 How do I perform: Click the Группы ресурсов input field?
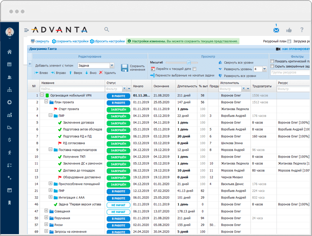[x=291, y=72]
